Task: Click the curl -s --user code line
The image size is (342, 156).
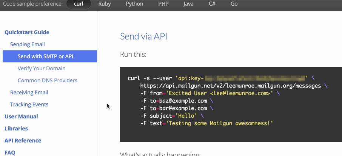Action: (x=221, y=78)
